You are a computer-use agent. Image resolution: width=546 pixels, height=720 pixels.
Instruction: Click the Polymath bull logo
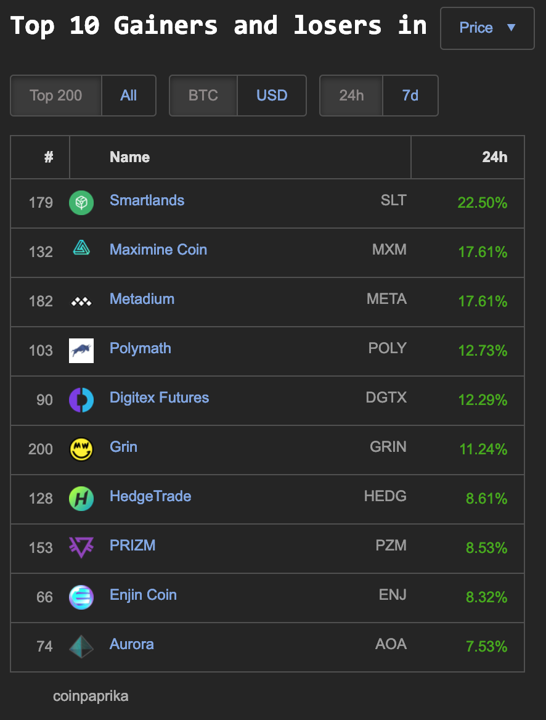(x=81, y=351)
